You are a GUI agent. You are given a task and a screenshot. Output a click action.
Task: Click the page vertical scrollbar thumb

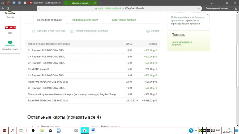[237, 66]
